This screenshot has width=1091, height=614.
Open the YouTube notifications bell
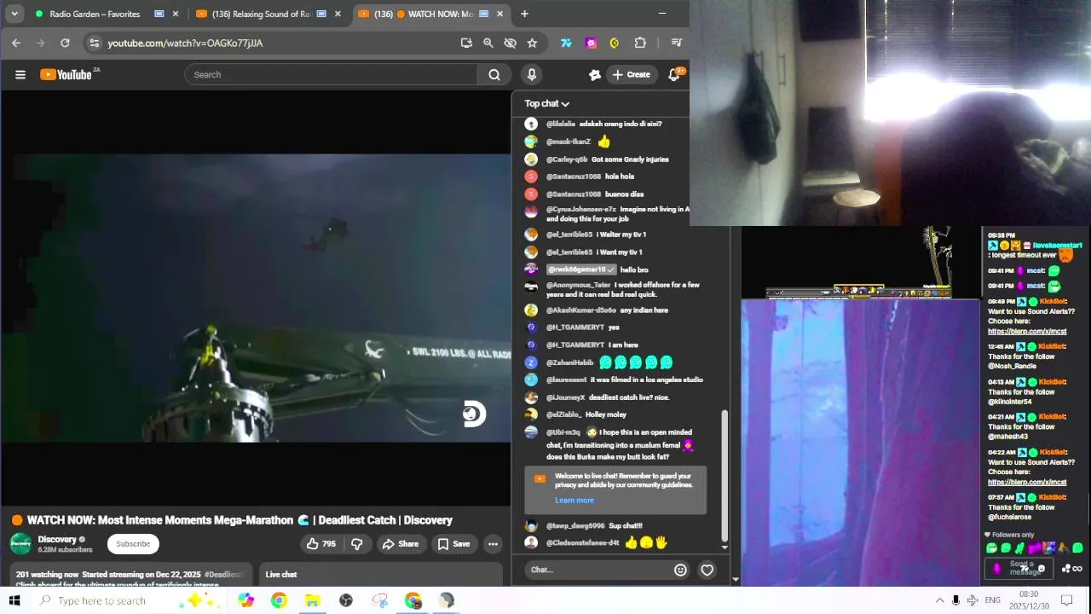674,74
